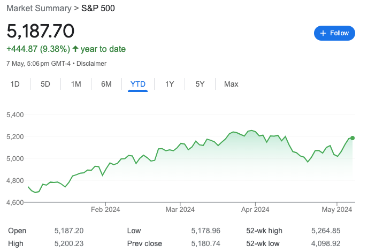The height and width of the screenshot is (252, 375).
Task: Open the Market Summary breadcrumb link
Action: click(x=39, y=9)
